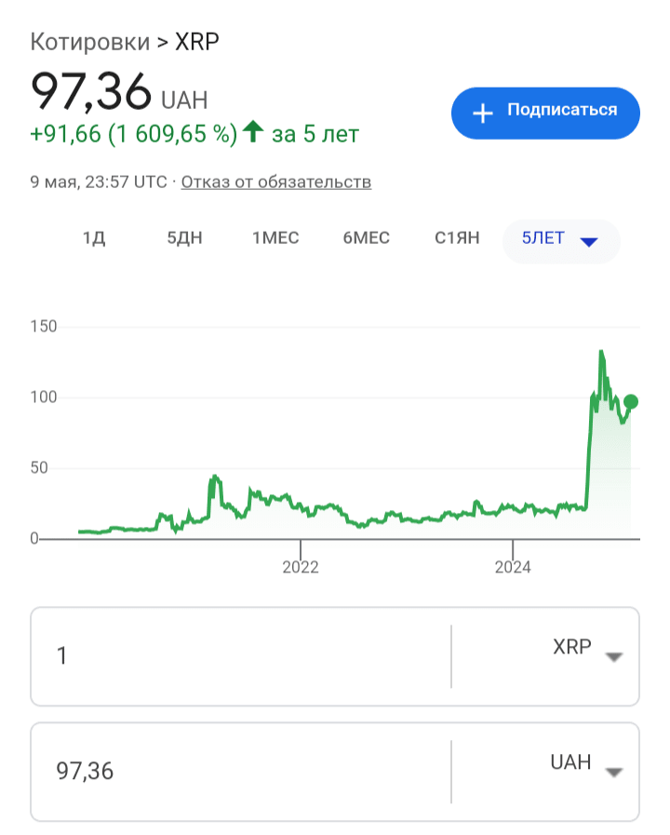Choose the 5ЛЕТ range tab

click(543, 238)
